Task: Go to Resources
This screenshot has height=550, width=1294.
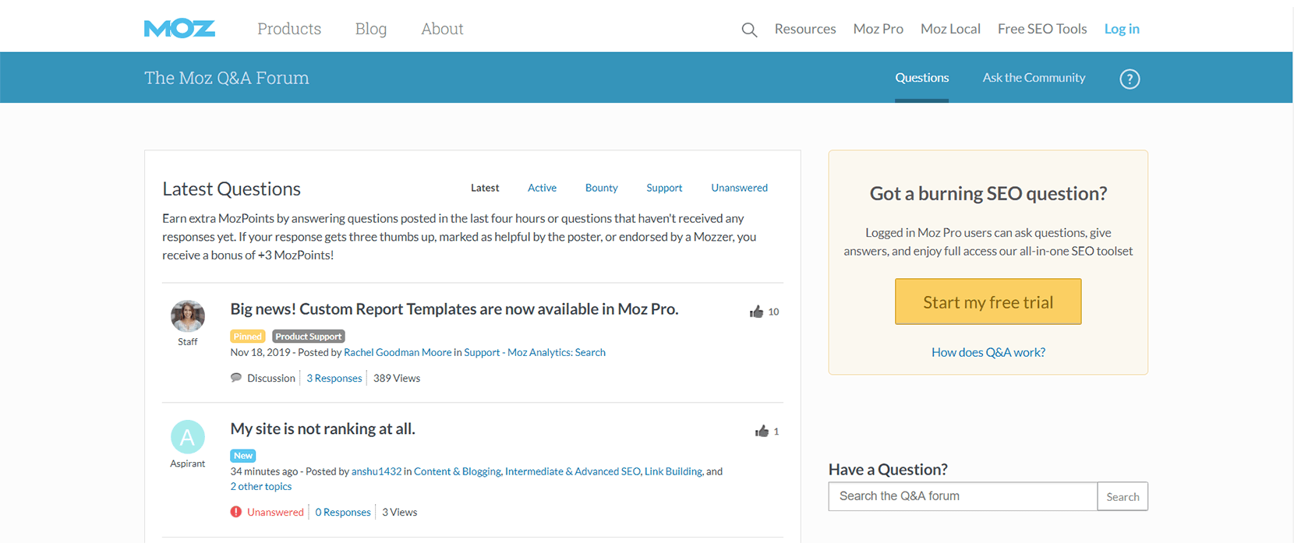Action: pos(805,29)
